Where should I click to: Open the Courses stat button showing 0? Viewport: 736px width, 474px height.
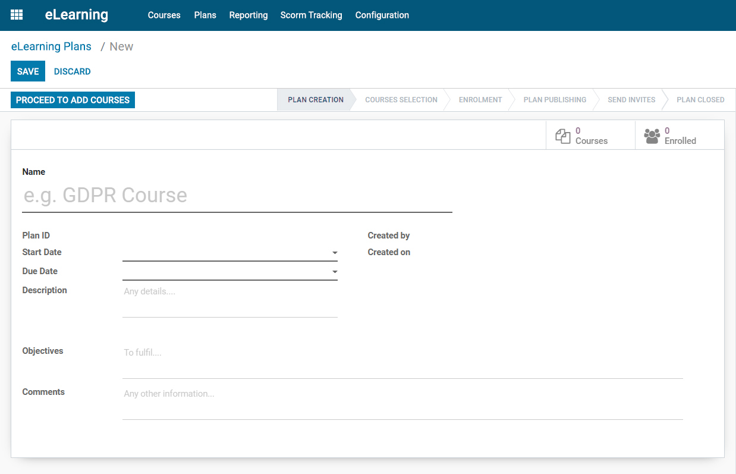point(590,135)
